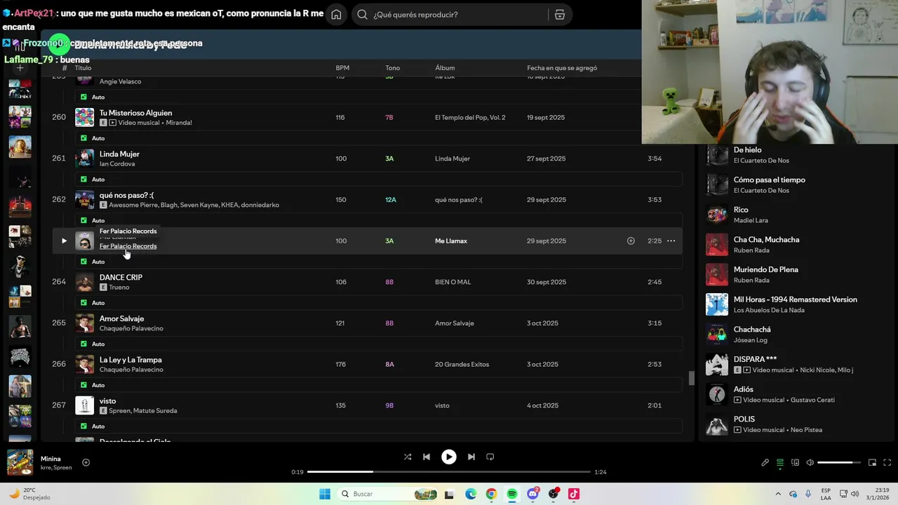
Task: Click the magnifier icon in the Spotify search box
Action: coord(362,15)
